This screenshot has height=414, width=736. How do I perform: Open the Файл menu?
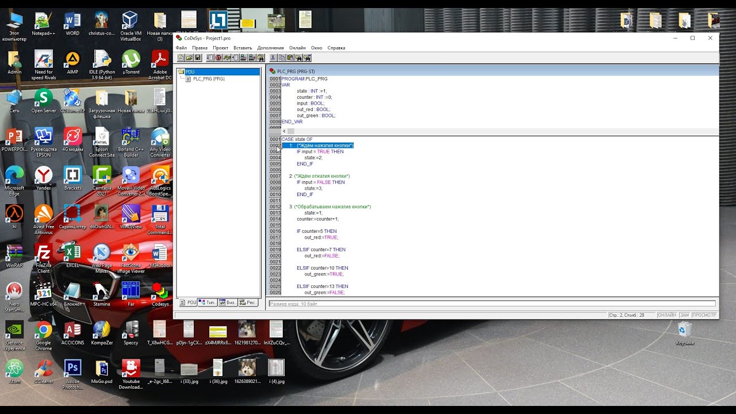pyautogui.click(x=181, y=48)
